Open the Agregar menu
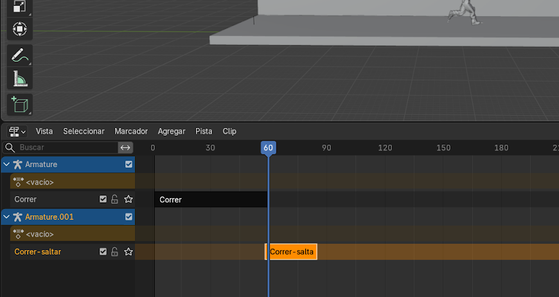Screen dimensions: 559x297 click(172, 131)
